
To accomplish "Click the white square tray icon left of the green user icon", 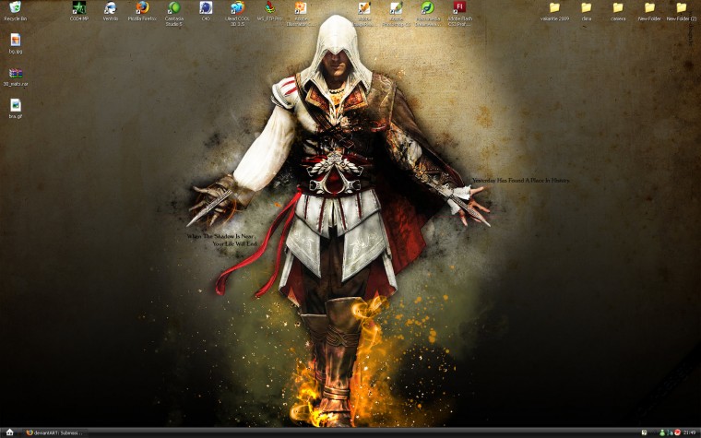I will pyautogui.click(x=644, y=432).
